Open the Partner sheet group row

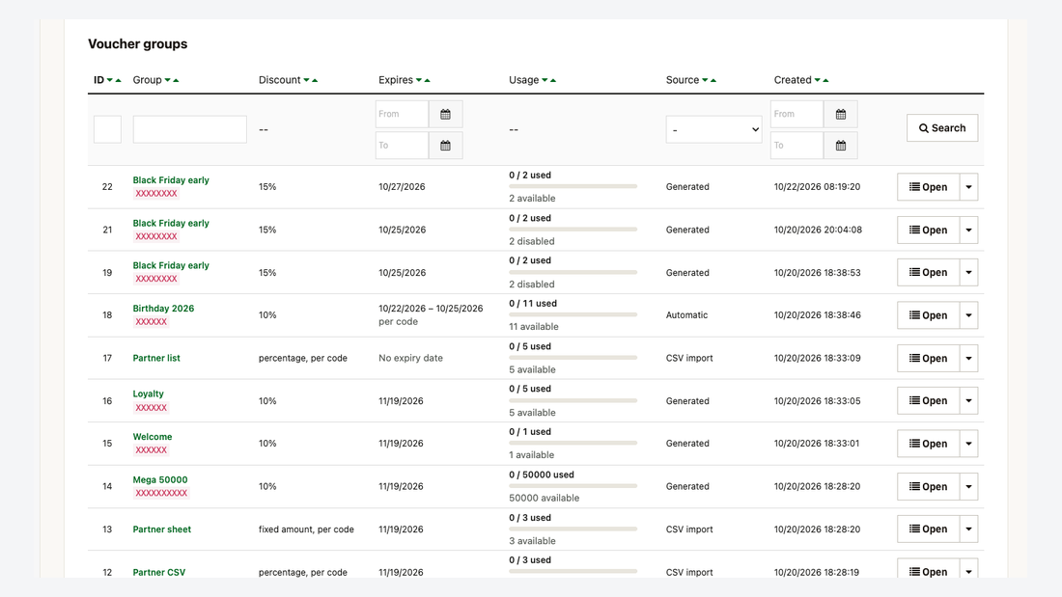tap(928, 529)
